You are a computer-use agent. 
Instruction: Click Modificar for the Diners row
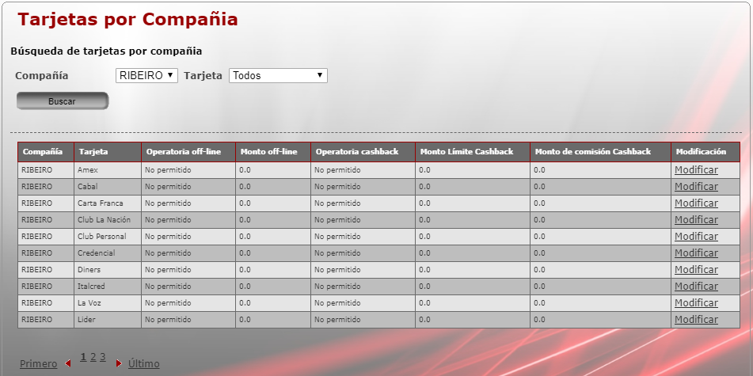pos(696,269)
